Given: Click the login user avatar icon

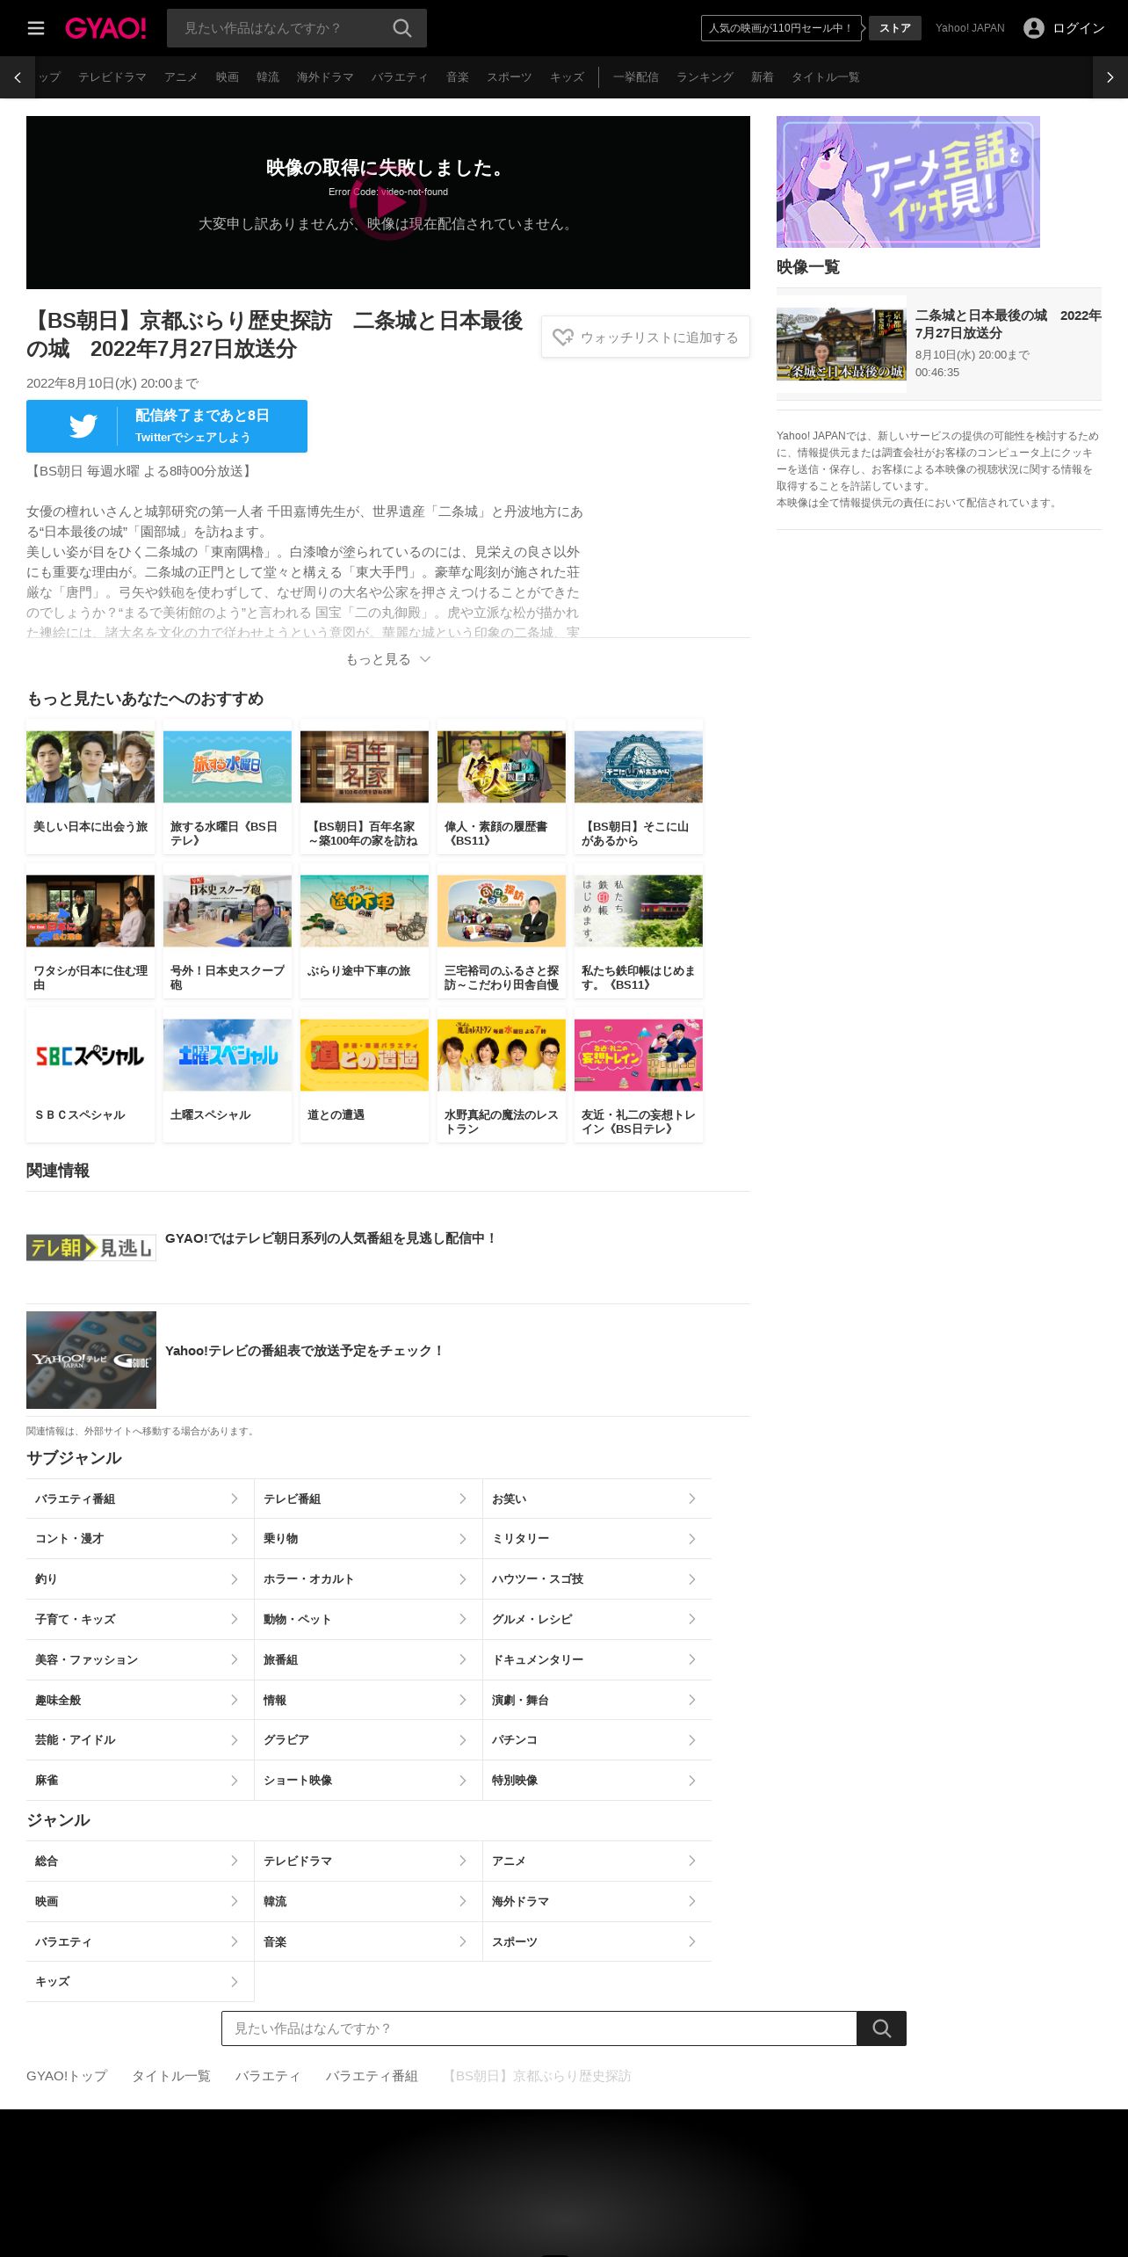Looking at the screenshot, I should [x=1034, y=28].
